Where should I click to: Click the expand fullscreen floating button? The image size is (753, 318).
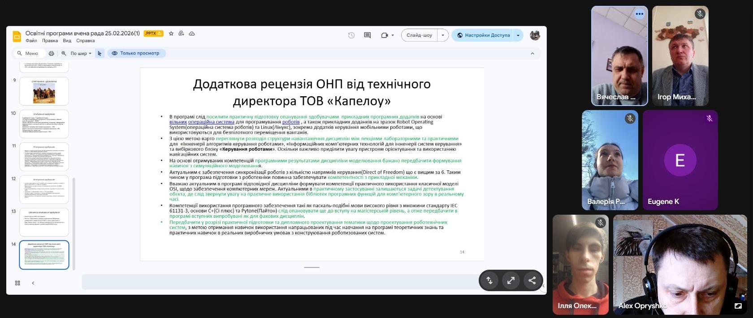point(511,280)
